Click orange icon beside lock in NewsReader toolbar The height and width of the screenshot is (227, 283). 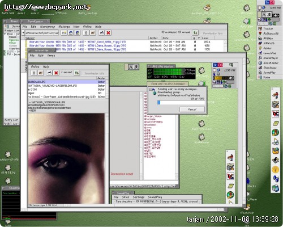[x=93, y=33]
